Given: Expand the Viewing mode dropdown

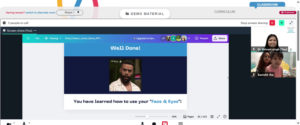Looking at the screenshot, I should click(53, 38).
